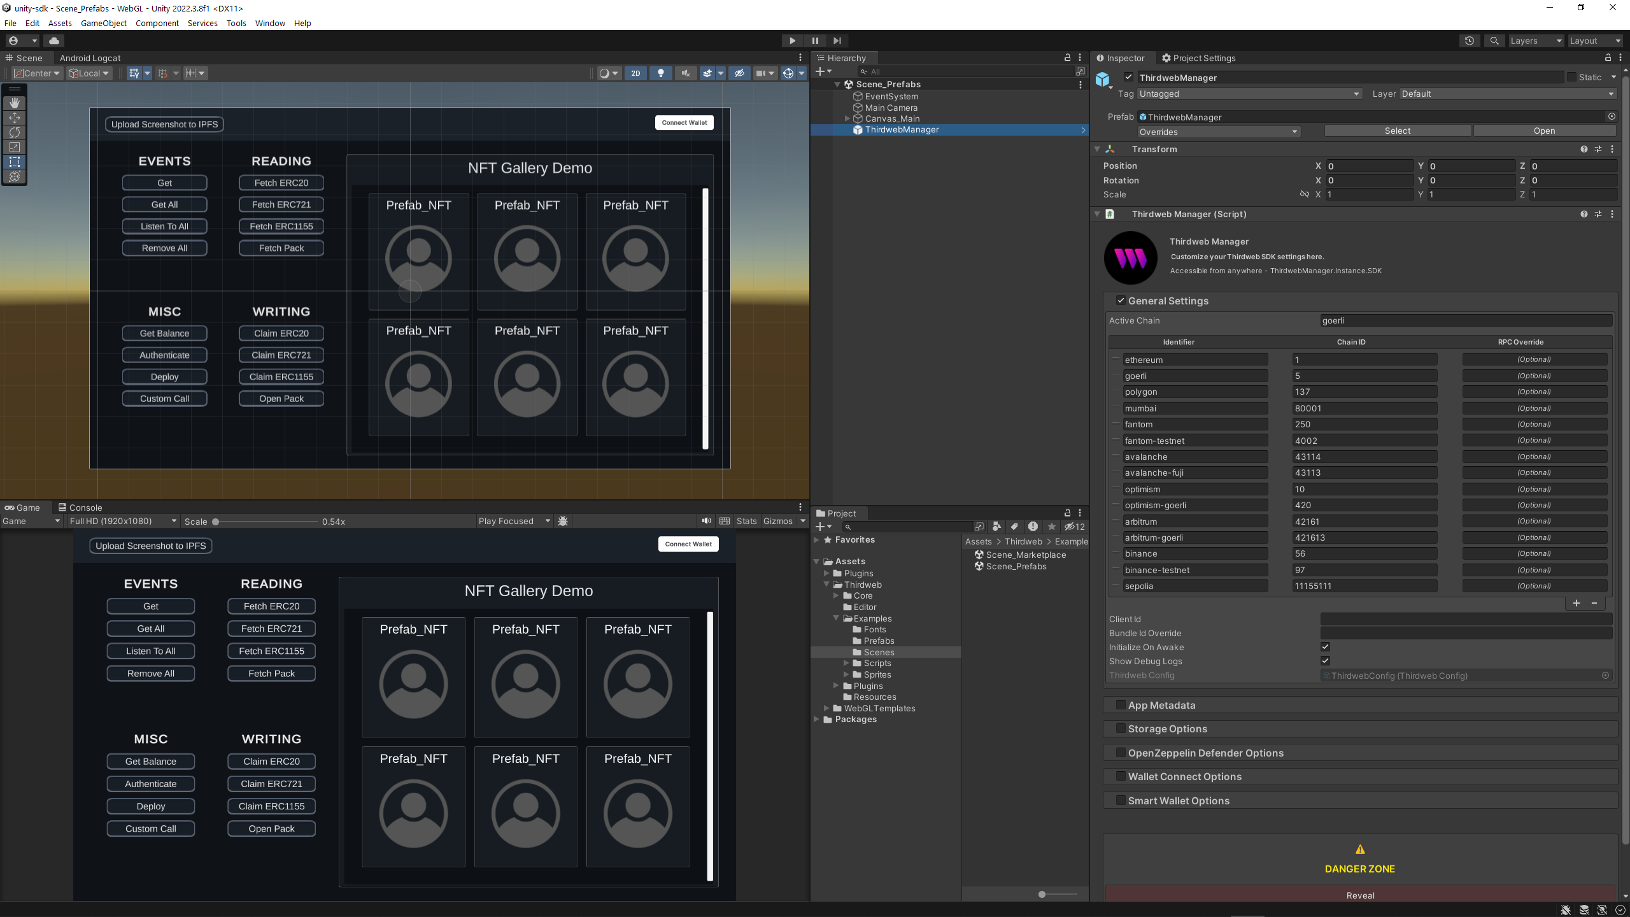
Task: Expand the App Metadata section
Action: (x=1161, y=704)
